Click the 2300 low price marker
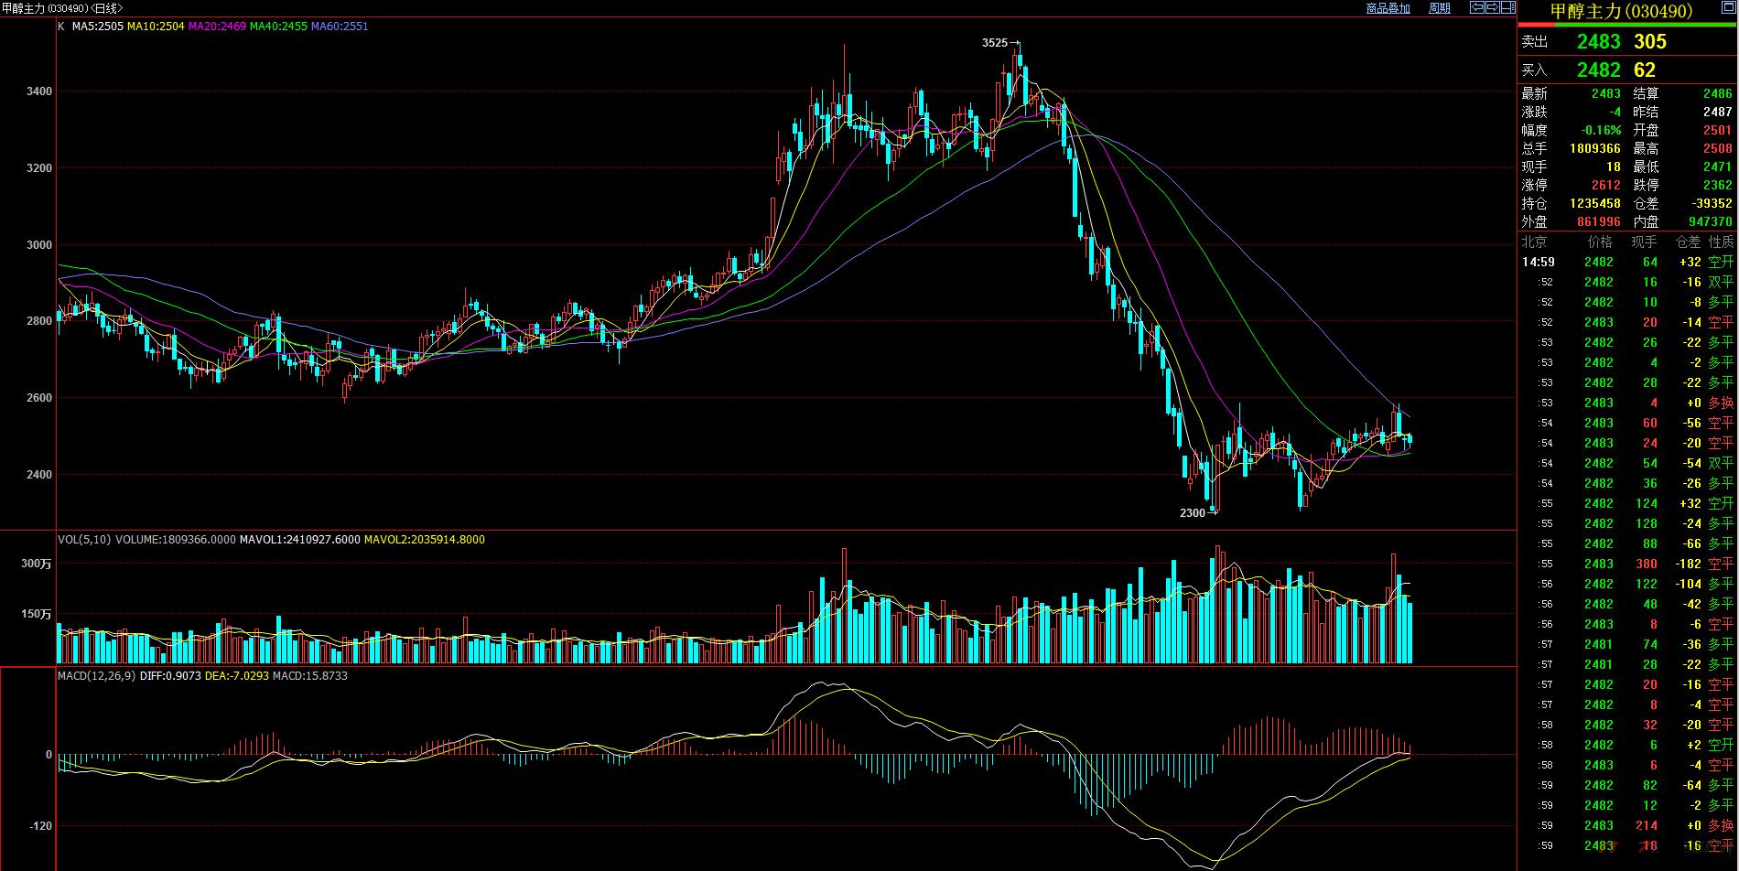 tap(1192, 513)
